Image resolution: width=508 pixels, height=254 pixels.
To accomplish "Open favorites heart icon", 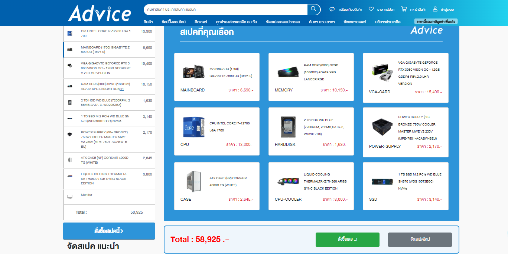I will click(371, 9).
